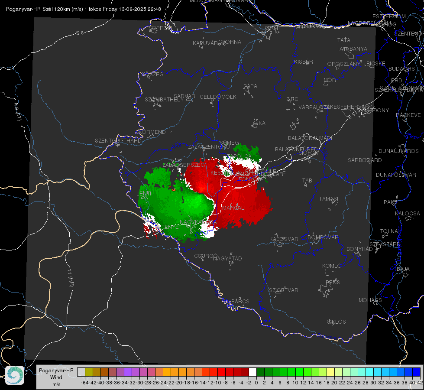Click the CSORNA city label
424x390 pixels.
(230, 42)
